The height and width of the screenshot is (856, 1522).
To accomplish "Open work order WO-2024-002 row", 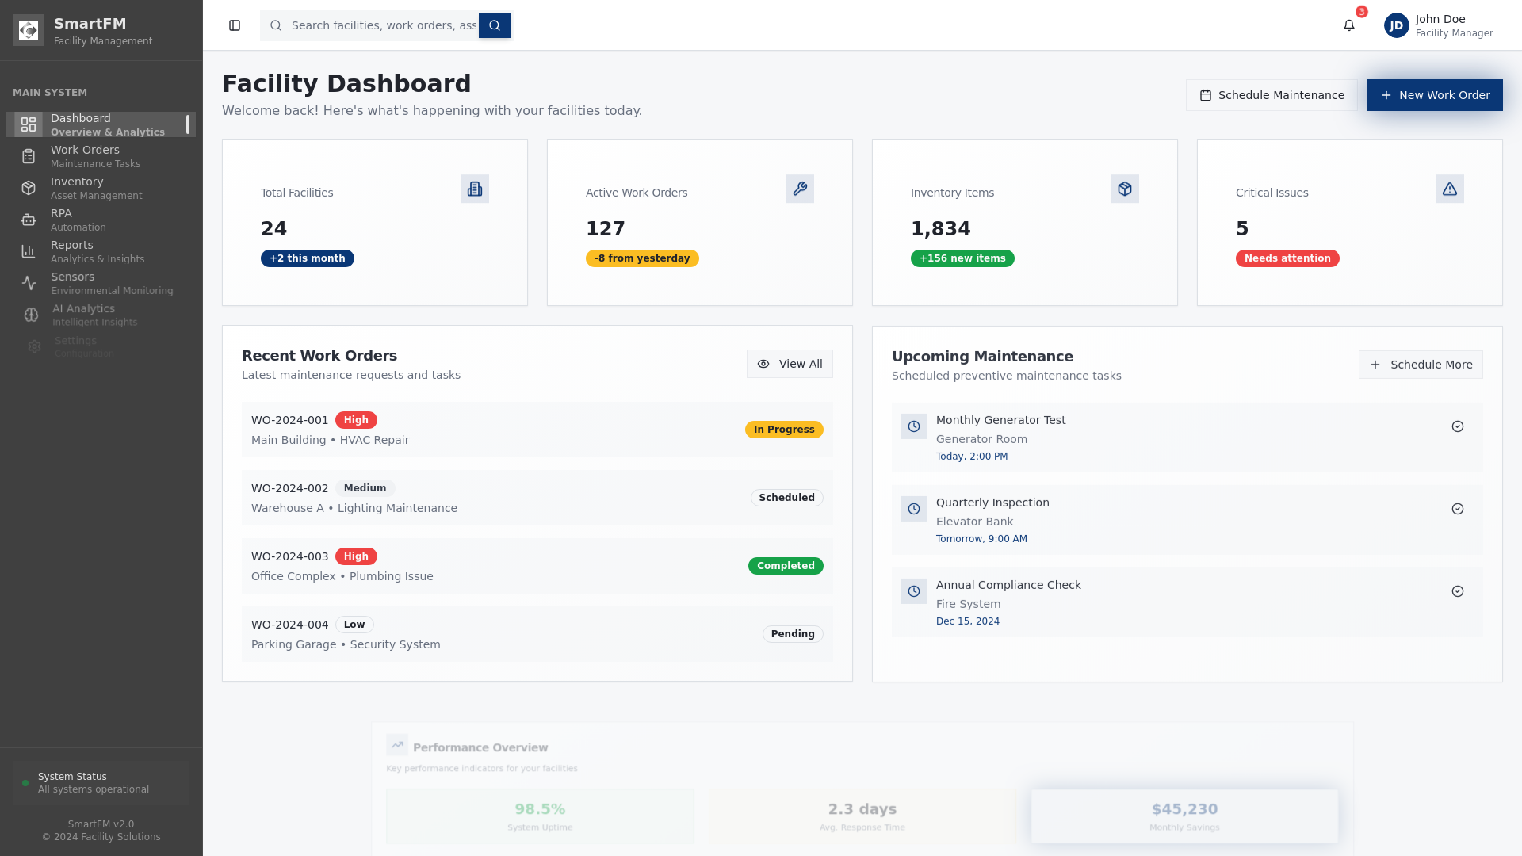I will click(537, 498).
